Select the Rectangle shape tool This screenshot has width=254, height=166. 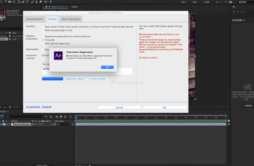[19, 2]
